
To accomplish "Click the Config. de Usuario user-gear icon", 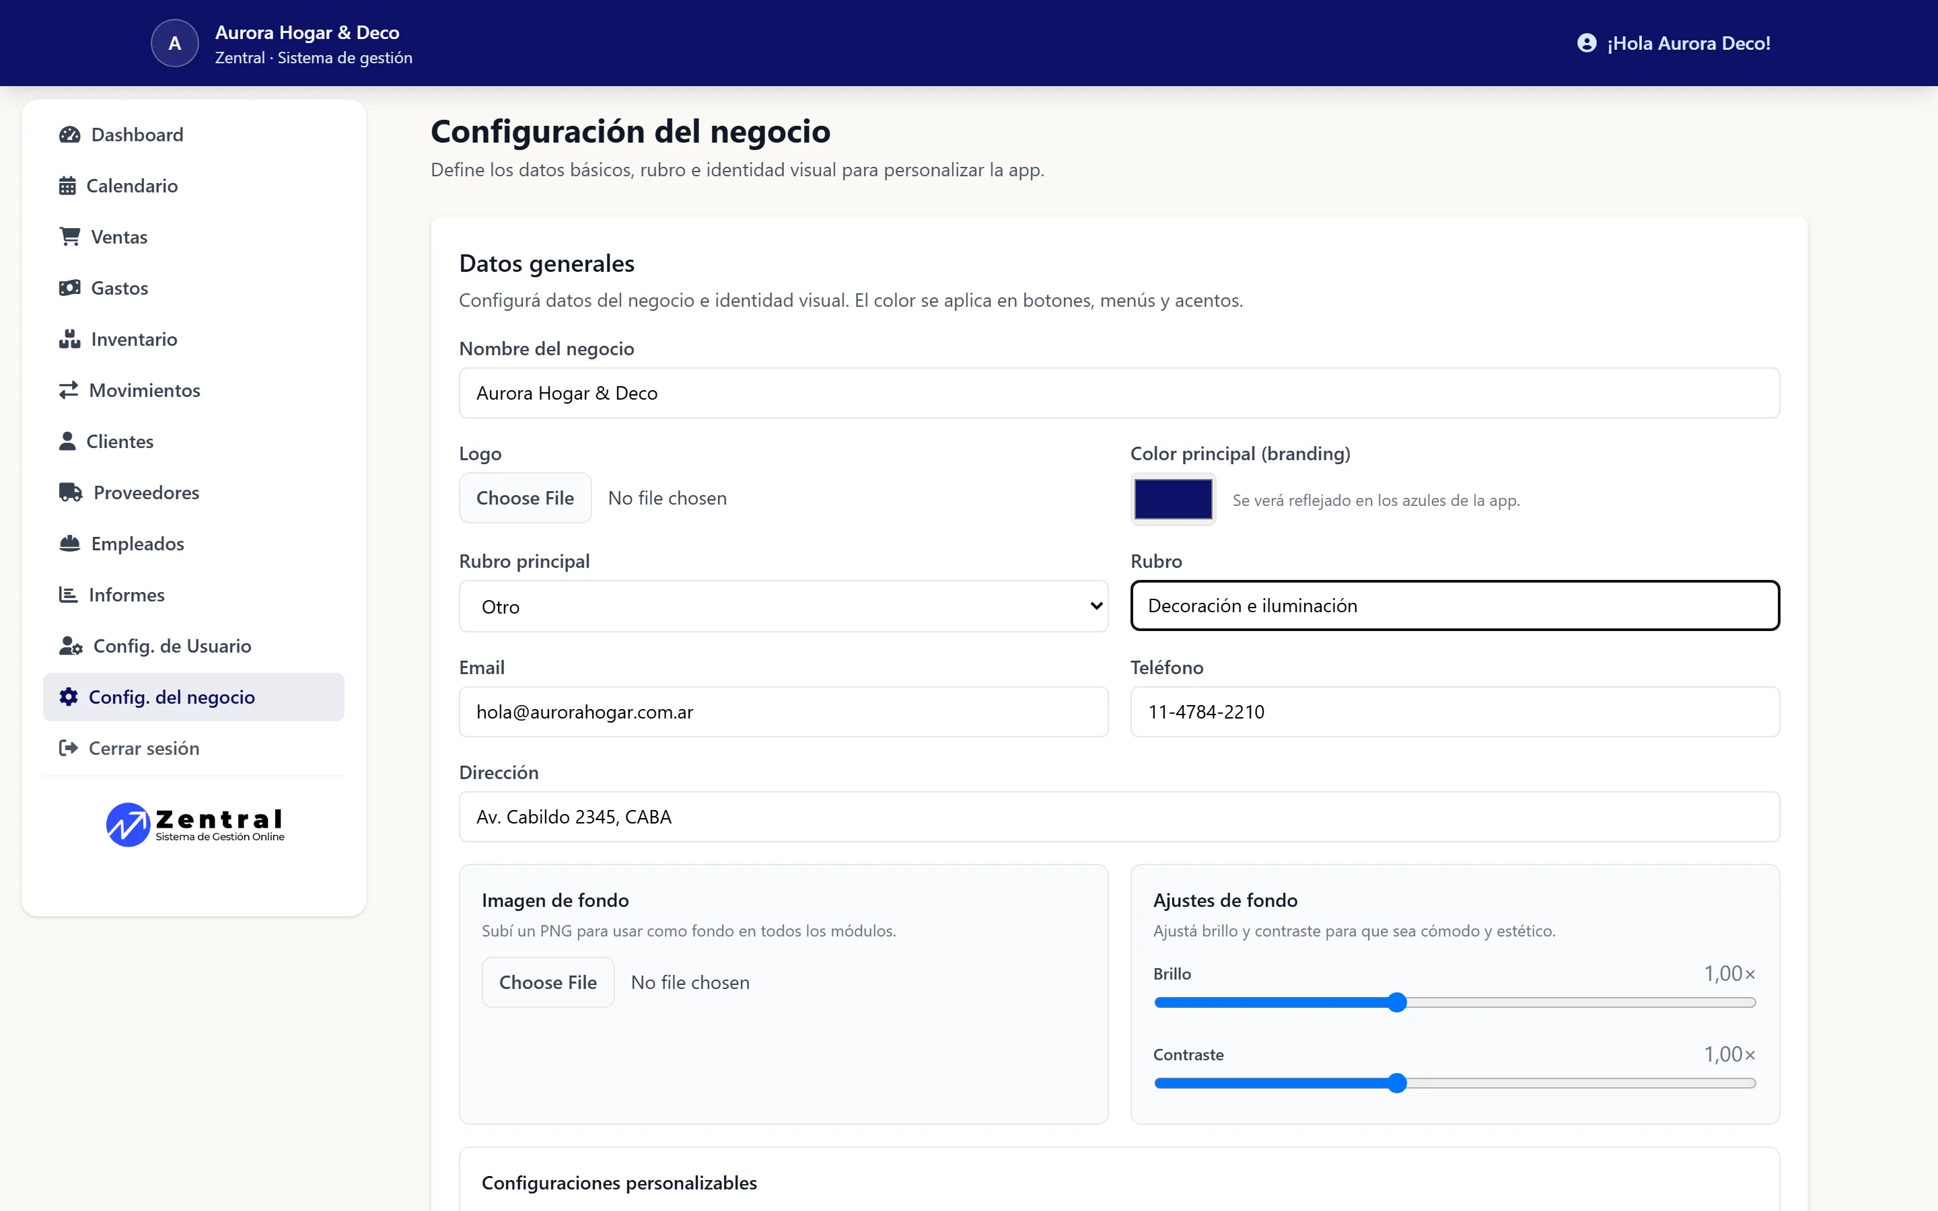I will coord(71,647).
